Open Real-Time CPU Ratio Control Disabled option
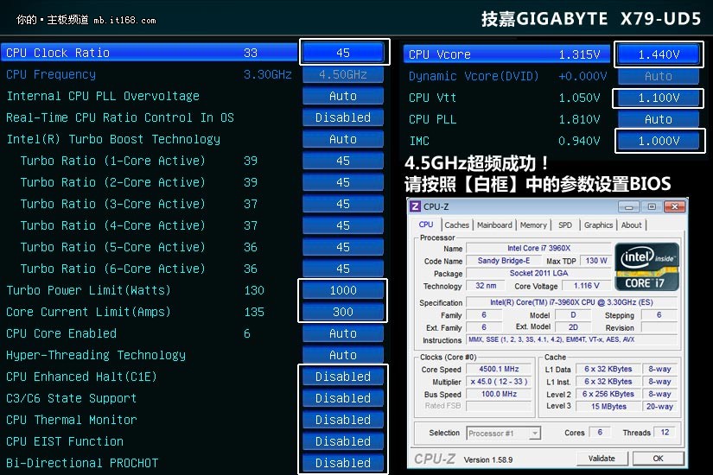The width and height of the screenshot is (713, 475). point(343,117)
